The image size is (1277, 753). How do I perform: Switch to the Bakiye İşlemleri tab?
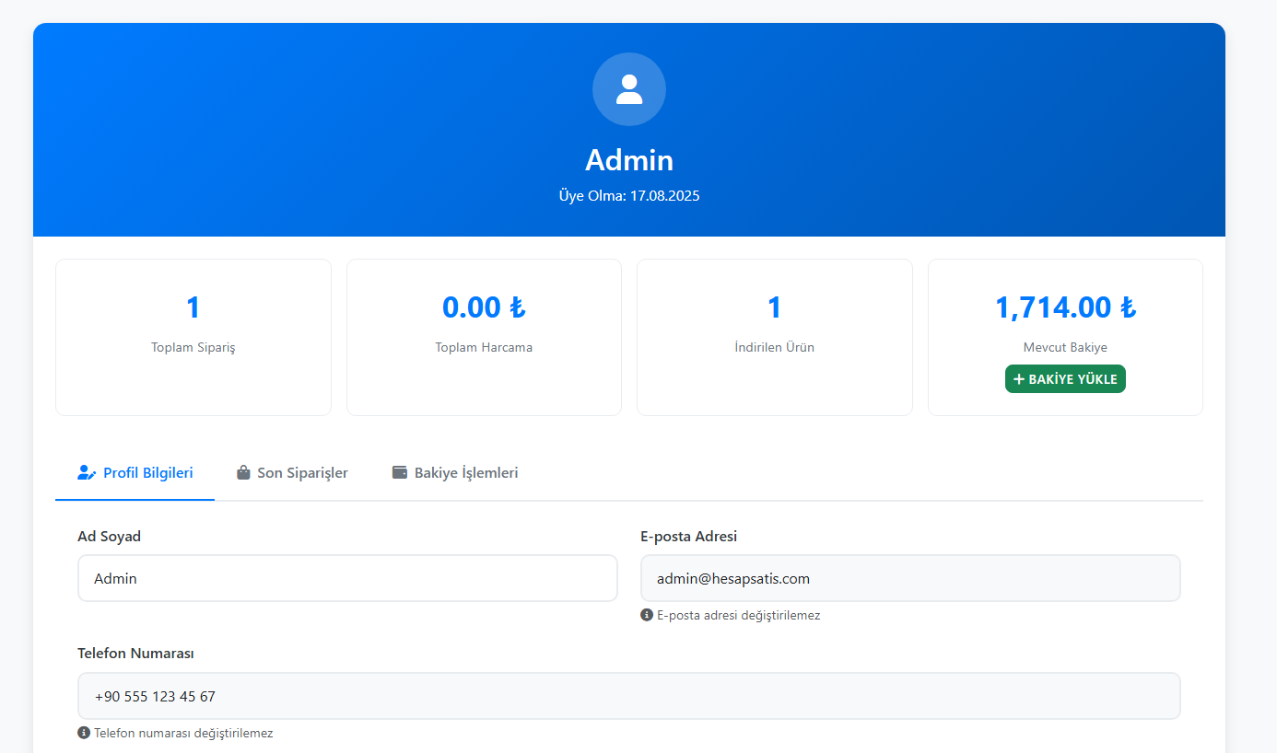[x=455, y=473]
